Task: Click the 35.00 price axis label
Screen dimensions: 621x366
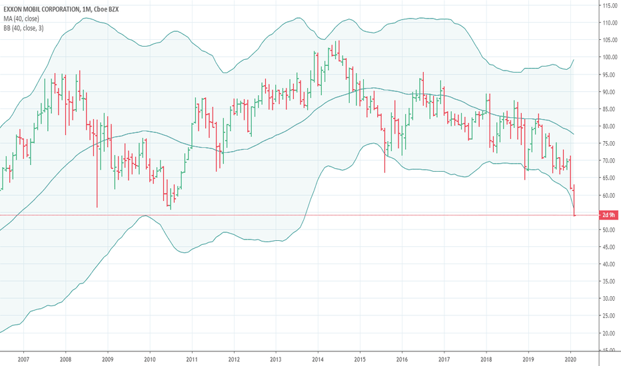Action: (x=610, y=281)
